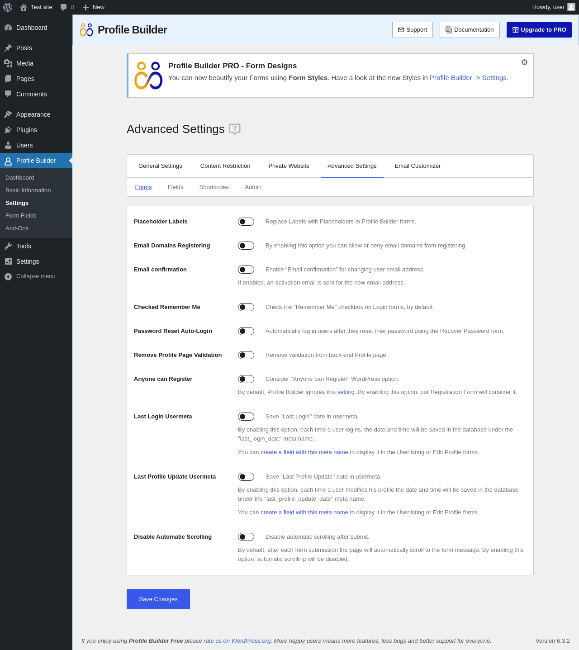Select the Advanced Settings tab

[352, 166]
